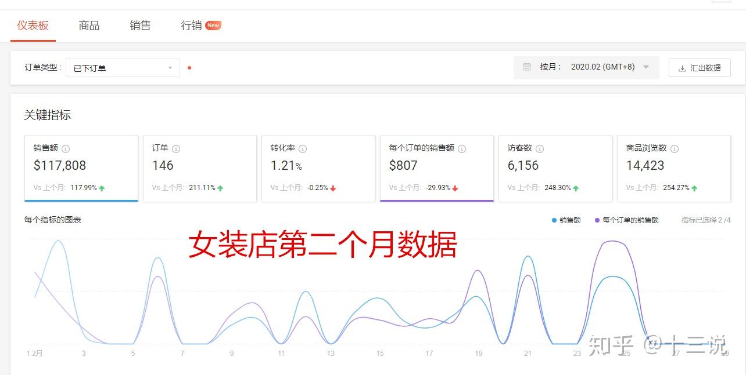746x375 pixels.
Task: Open the 订单类型 dropdown showing 已下订单
Action: [x=123, y=68]
